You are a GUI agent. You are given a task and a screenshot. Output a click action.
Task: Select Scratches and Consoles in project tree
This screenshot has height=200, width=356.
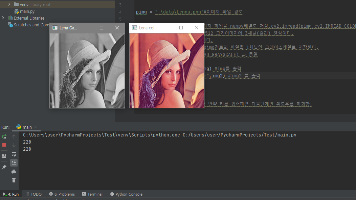pyautogui.click(x=31, y=25)
